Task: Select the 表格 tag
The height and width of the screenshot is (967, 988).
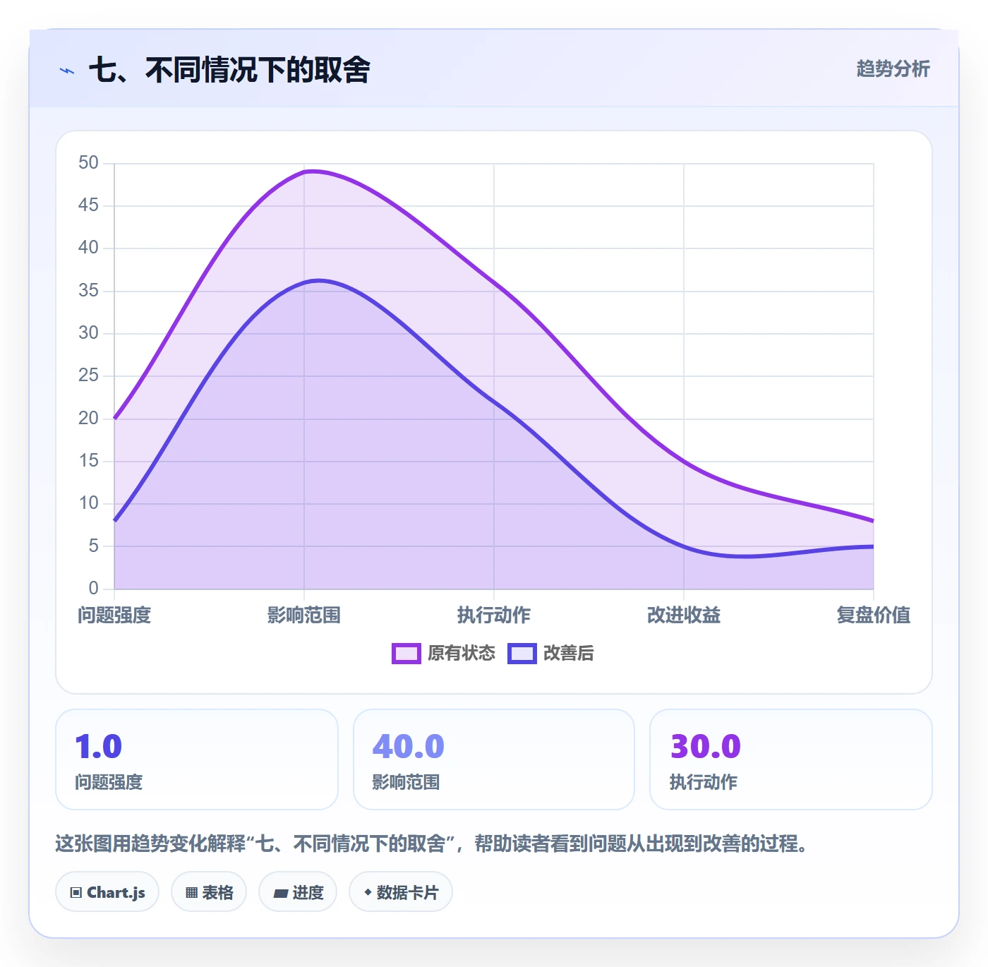Action: coord(209,892)
